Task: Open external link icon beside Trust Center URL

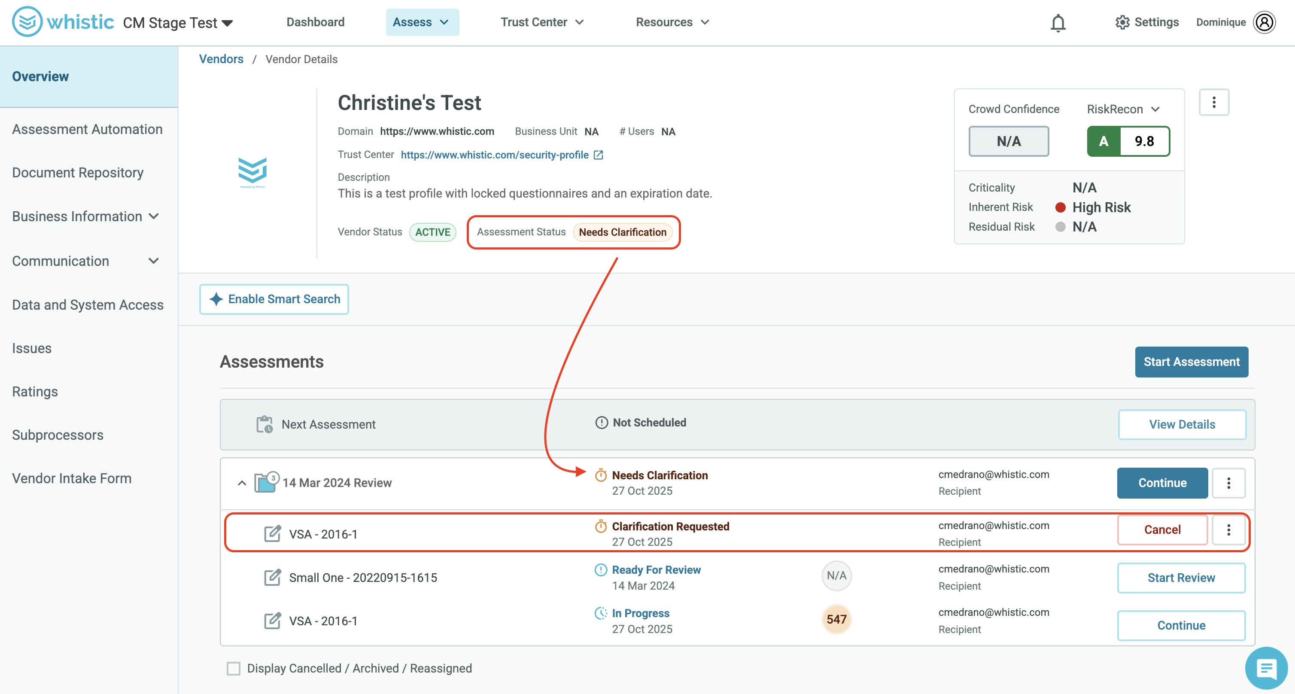Action: (x=598, y=155)
